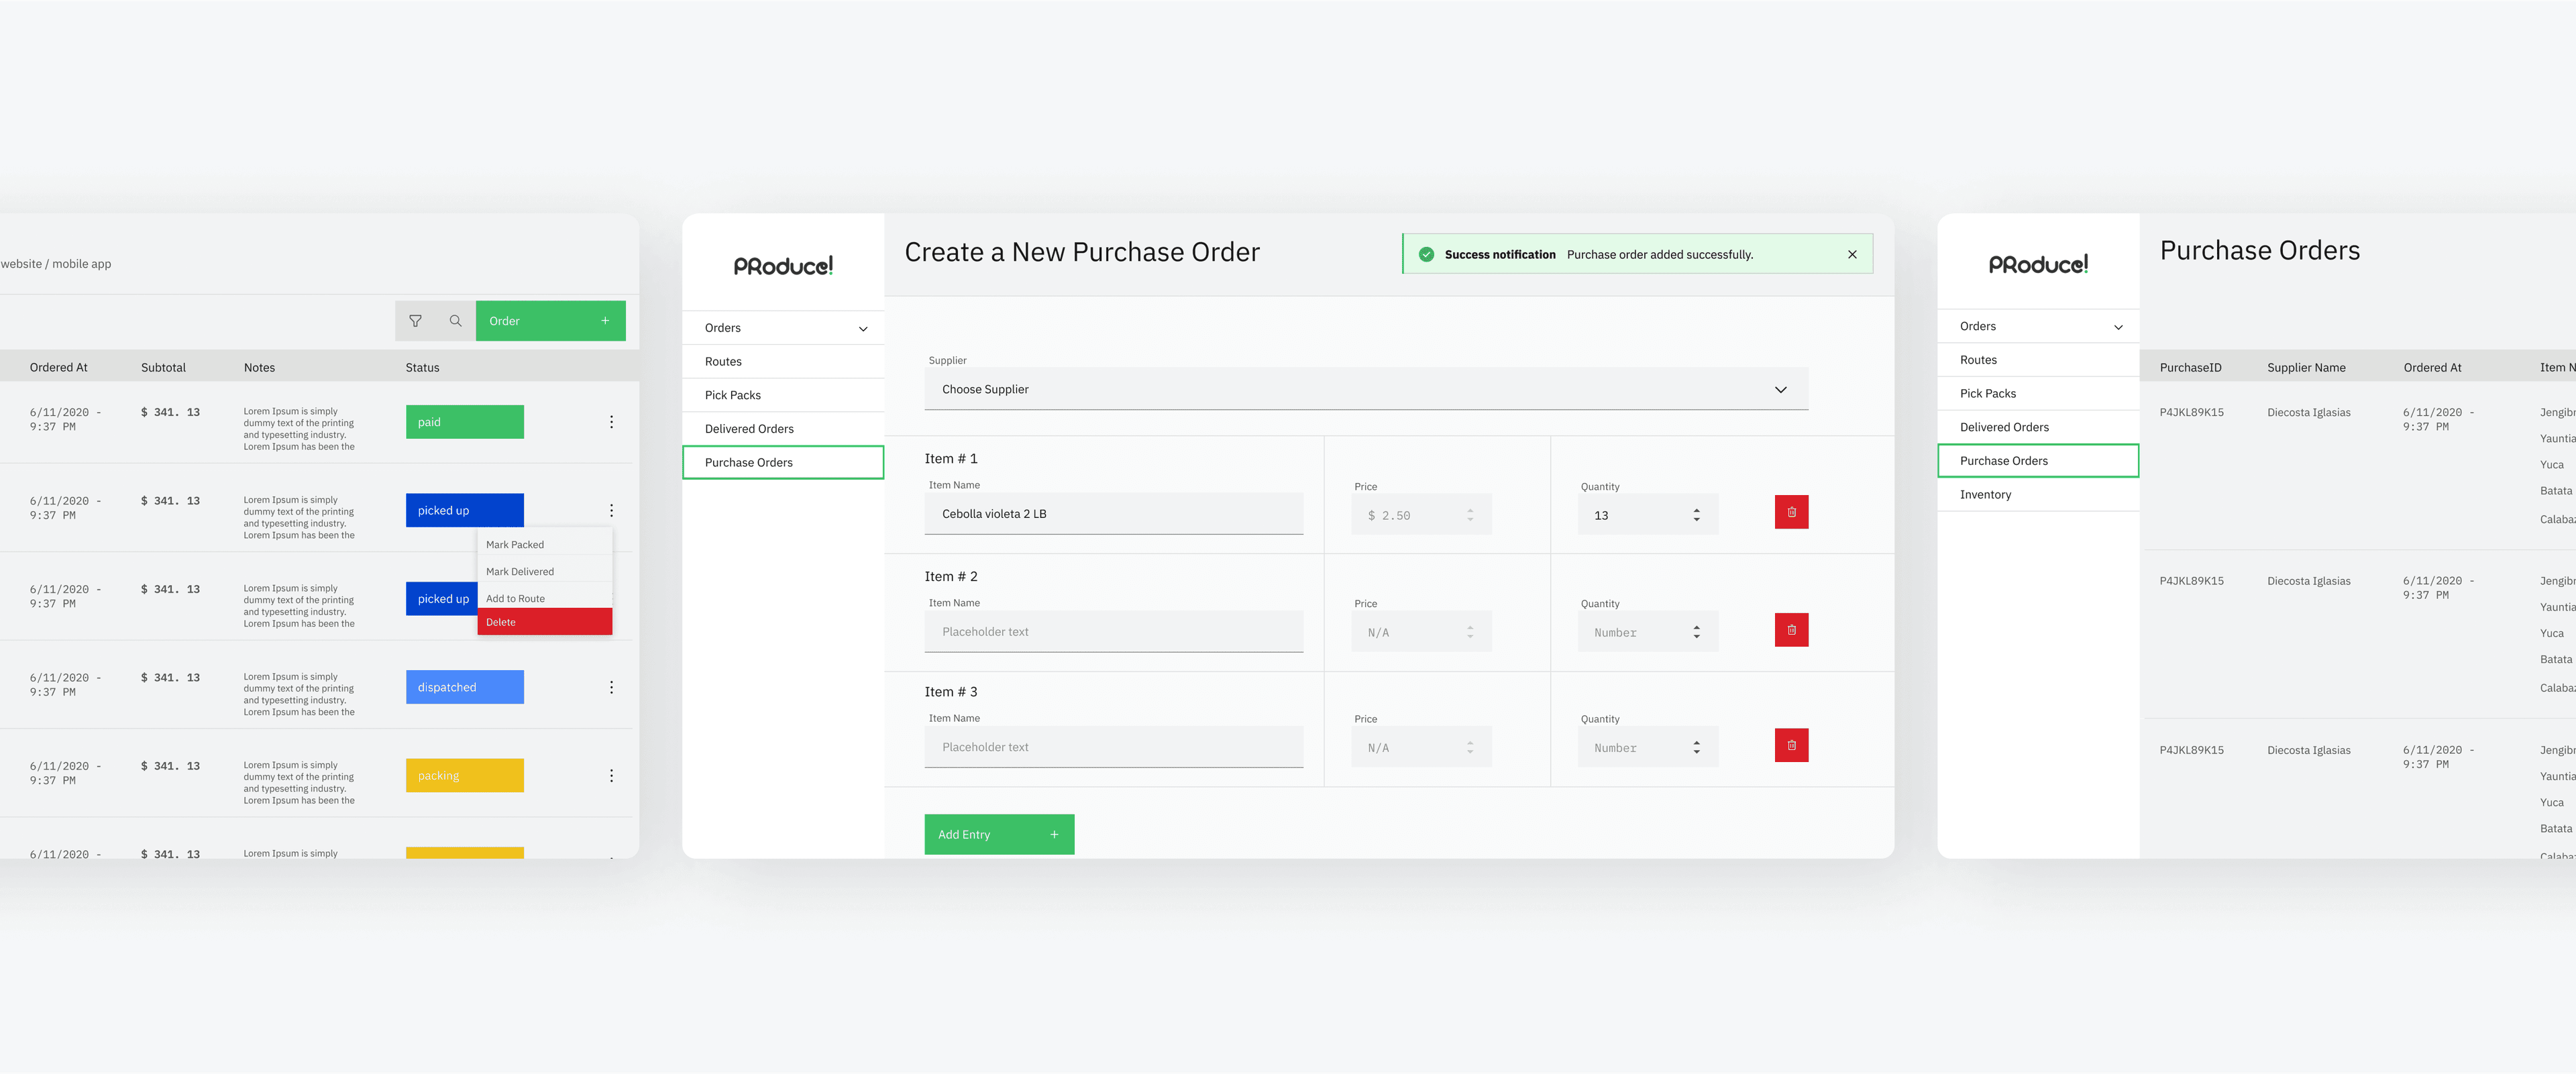Open the three-dot menu beside first picked up order
This screenshot has width=2576, height=1074.
click(x=612, y=510)
